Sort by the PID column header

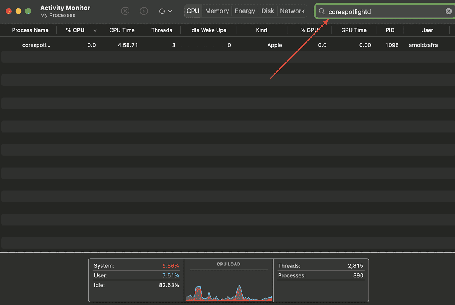tap(390, 30)
